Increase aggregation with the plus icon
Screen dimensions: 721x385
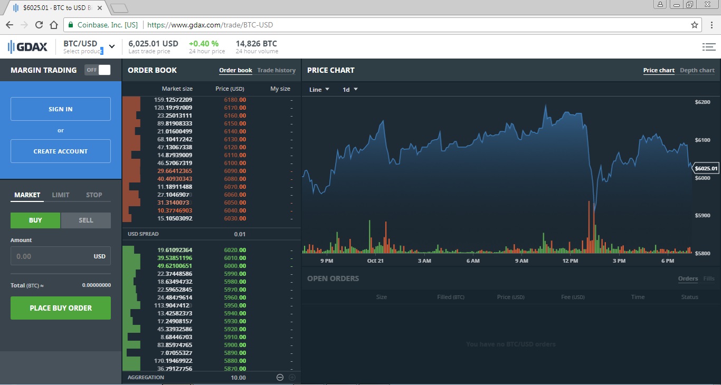[x=292, y=377]
